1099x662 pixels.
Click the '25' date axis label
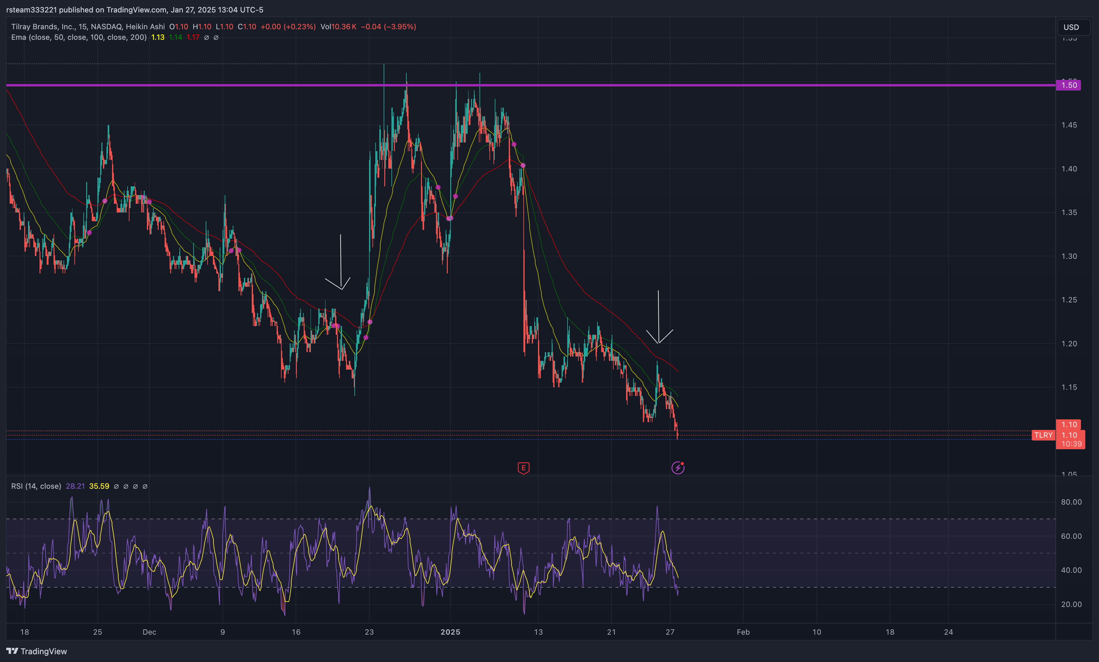pos(98,632)
